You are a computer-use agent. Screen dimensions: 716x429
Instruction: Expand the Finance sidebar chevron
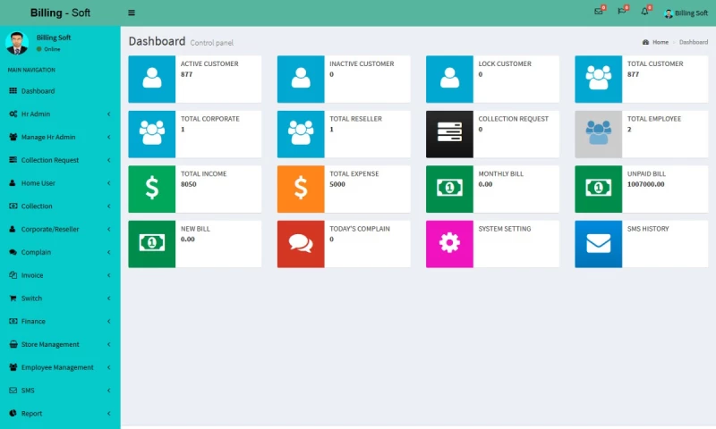[x=108, y=321]
